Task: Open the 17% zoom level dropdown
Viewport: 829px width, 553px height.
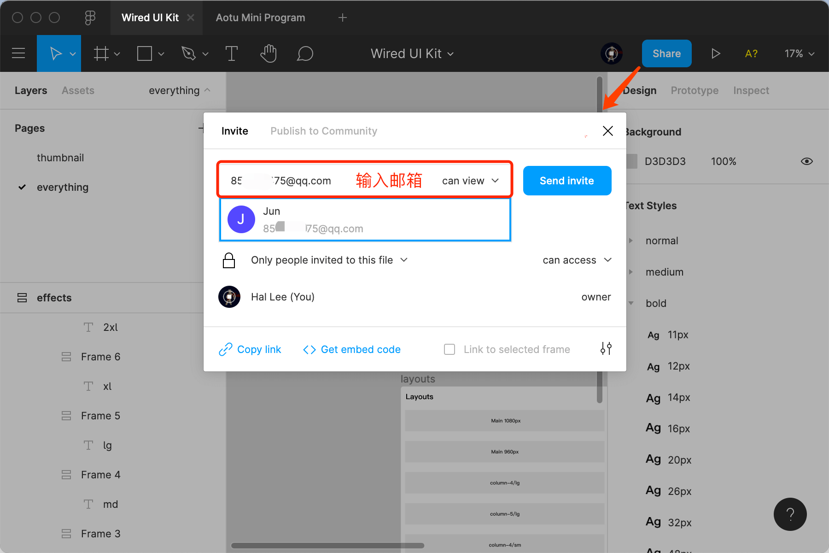Action: pyautogui.click(x=799, y=53)
